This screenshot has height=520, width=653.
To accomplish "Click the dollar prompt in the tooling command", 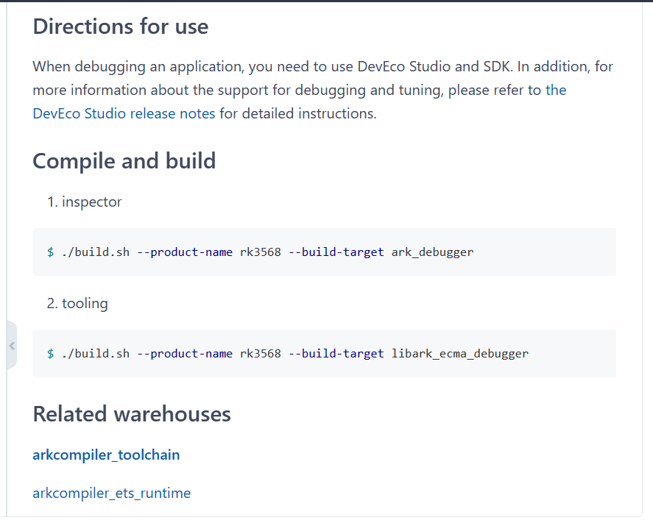I will pos(50,354).
